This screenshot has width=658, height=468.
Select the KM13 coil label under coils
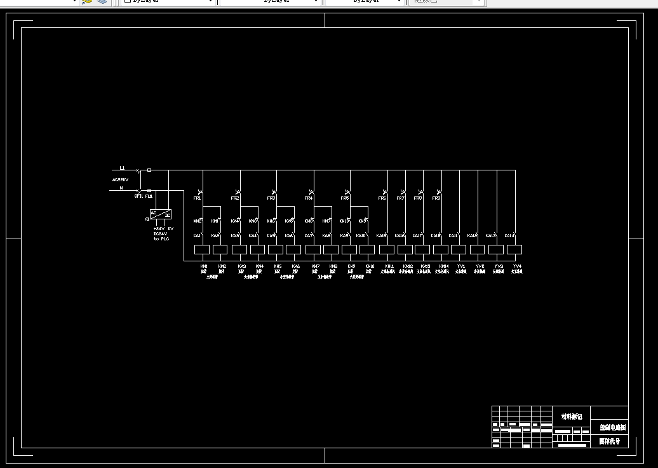pyautogui.click(x=426, y=266)
